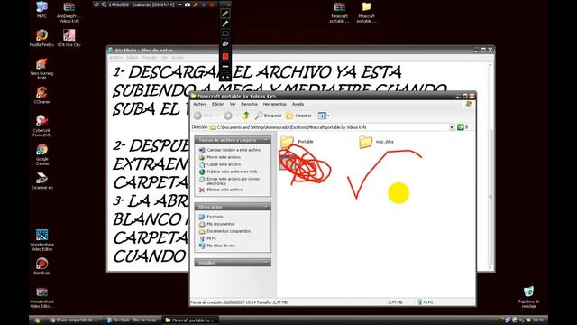Open Edición menu in Explorer window

tap(218, 105)
